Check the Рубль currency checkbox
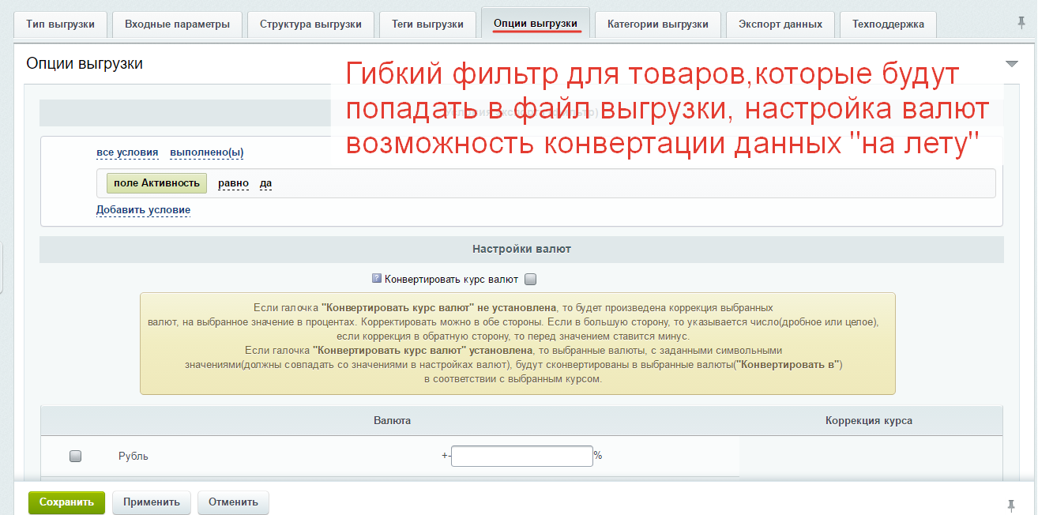The image size is (1038, 515). pyautogui.click(x=76, y=456)
